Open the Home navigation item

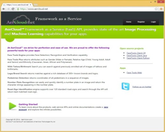coord(129,22)
